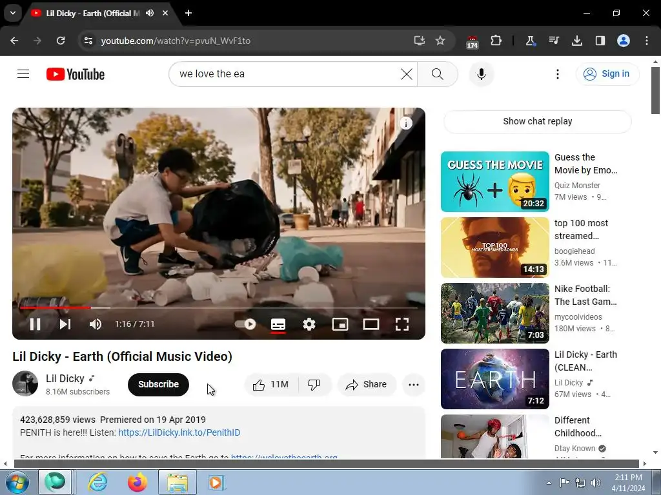The width and height of the screenshot is (661, 495).
Task: Open the Lil Dicky channel avatar
Action: point(25,383)
